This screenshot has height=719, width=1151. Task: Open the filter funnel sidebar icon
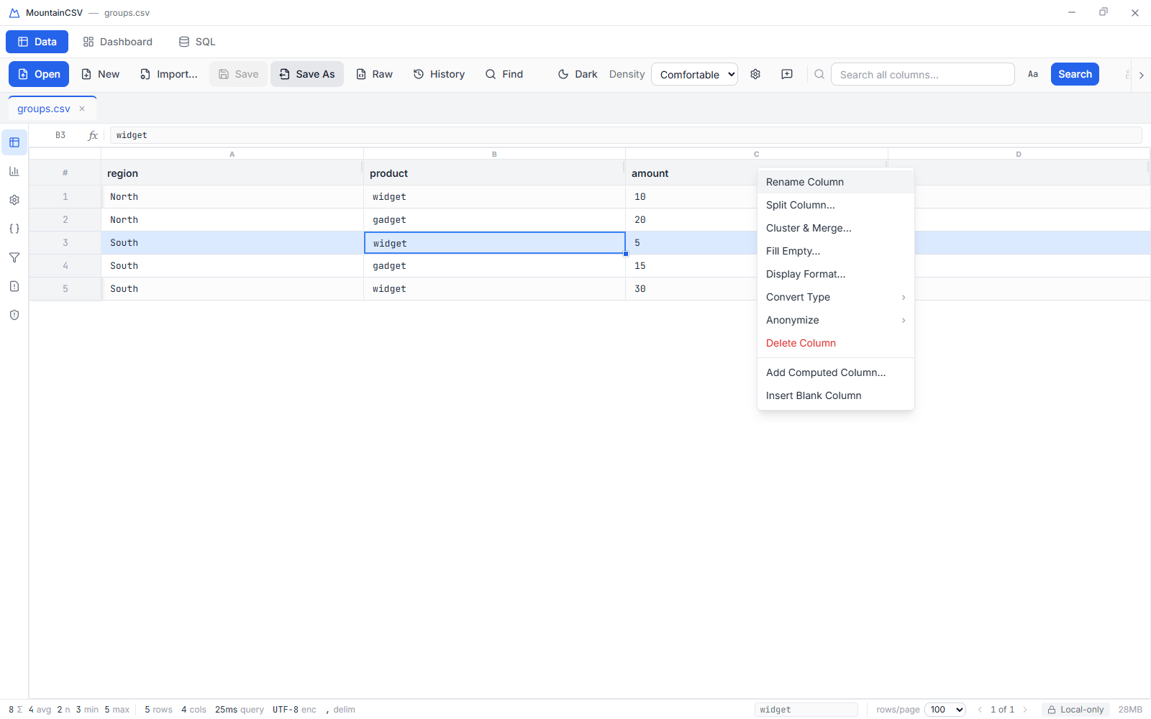(14, 257)
